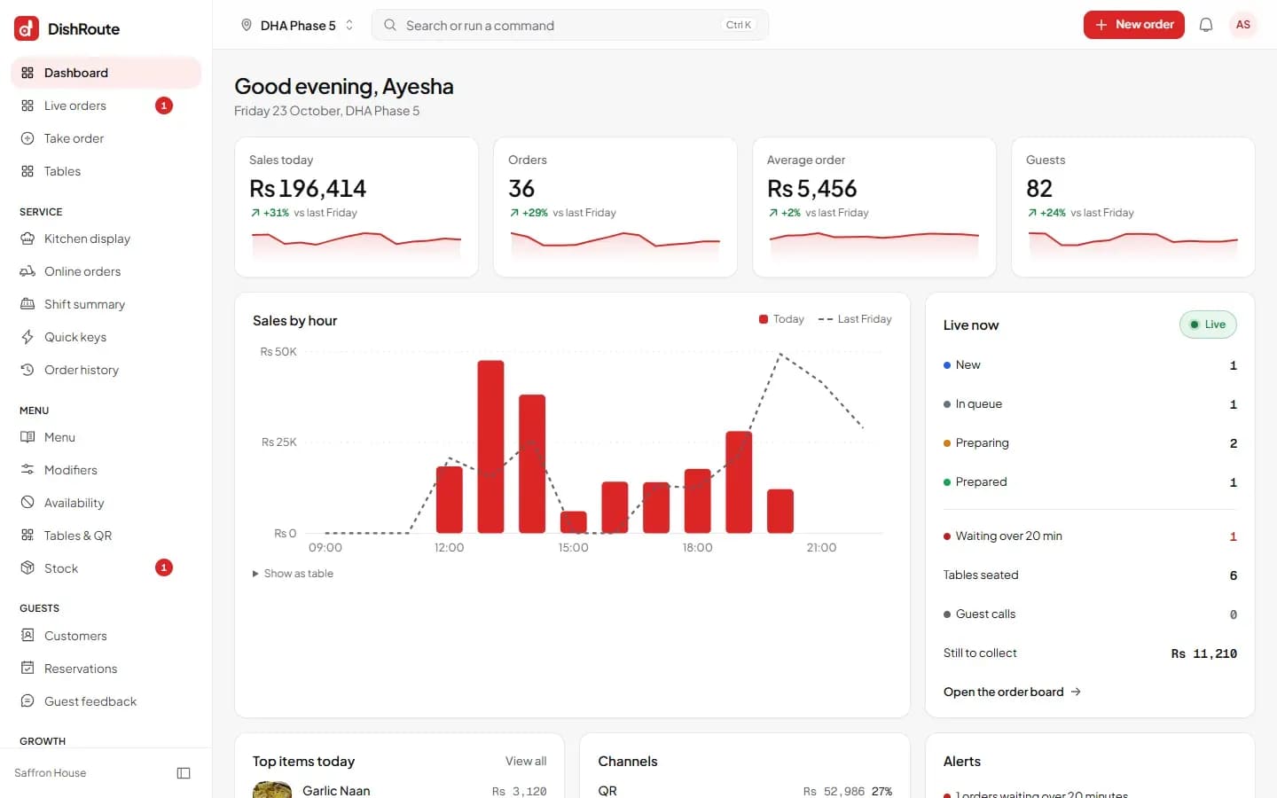Click the Garlic Naan item name
The height and width of the screenshot is (798, 1277).
336,791
